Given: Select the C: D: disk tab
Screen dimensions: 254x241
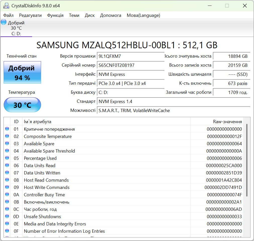Looking at the screenshot, I should tap(16, 28).
